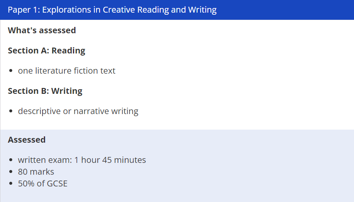Click the "Section A: Reading" heading
This screenshot has width=354, height=202.
[x=46, y=50]
